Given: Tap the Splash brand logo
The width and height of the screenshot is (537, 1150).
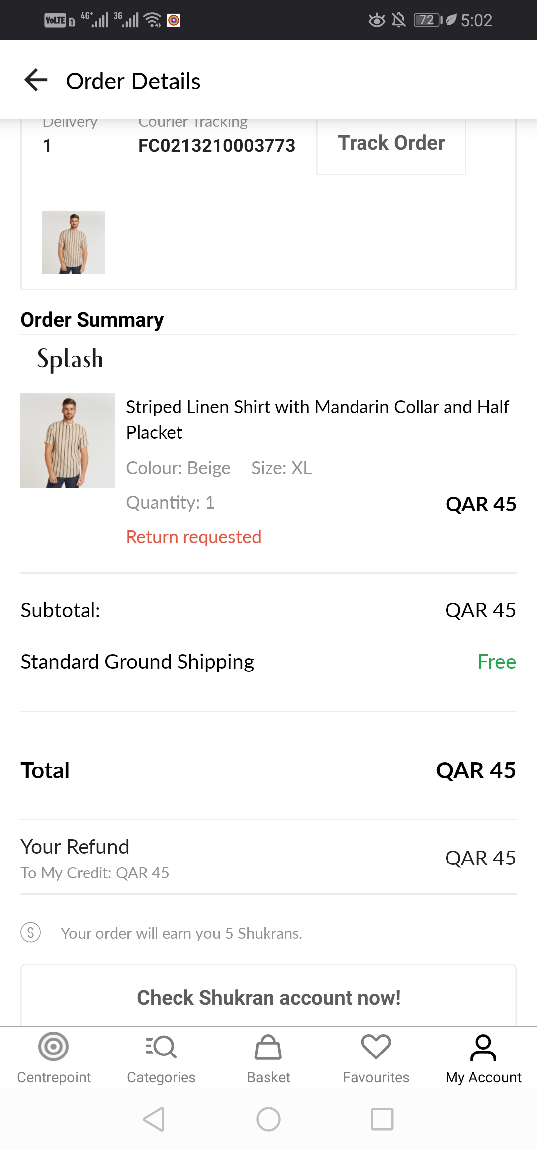Looking at the screenshot, I should pyautogui.click(x=70, y=359).
